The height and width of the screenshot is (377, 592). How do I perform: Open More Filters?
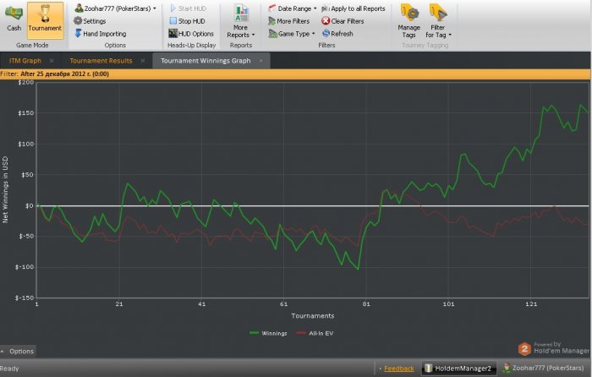point(288,20)
